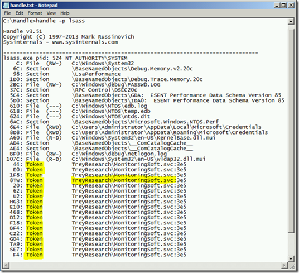
Task: Click the 'AppData\Roaming\Microsoft\Credentials' path
Action: point(170,132)
